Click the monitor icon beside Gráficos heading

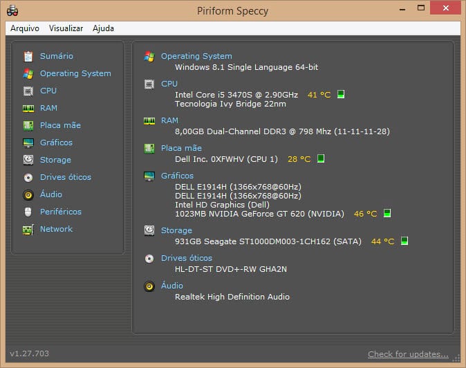point(149,176)
